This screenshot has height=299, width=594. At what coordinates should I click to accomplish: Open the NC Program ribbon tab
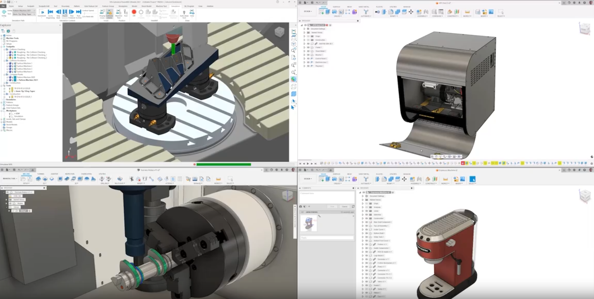pos(189,6)
